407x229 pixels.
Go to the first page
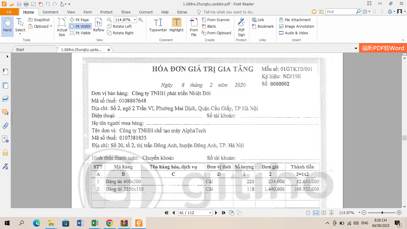click(x=167, y=213)
